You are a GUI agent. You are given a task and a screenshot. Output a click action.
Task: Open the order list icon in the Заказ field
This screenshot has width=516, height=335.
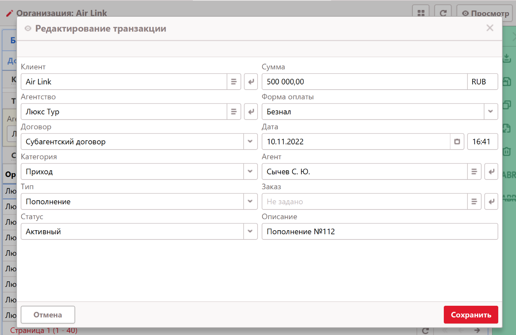pyautogui.click(x=474, y=202)
